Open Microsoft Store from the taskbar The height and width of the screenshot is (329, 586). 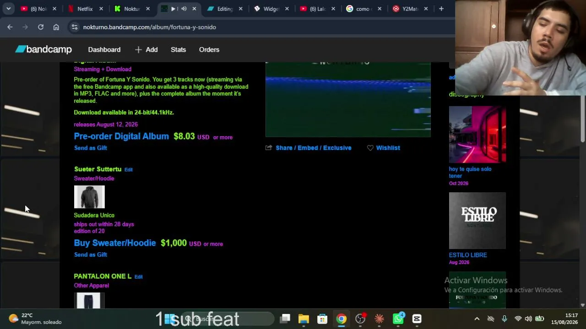(322, 318)
